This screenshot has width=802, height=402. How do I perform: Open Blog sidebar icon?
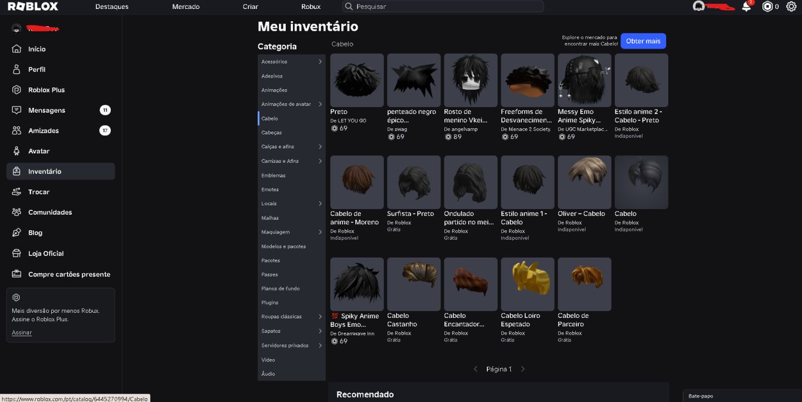(17, 233)
